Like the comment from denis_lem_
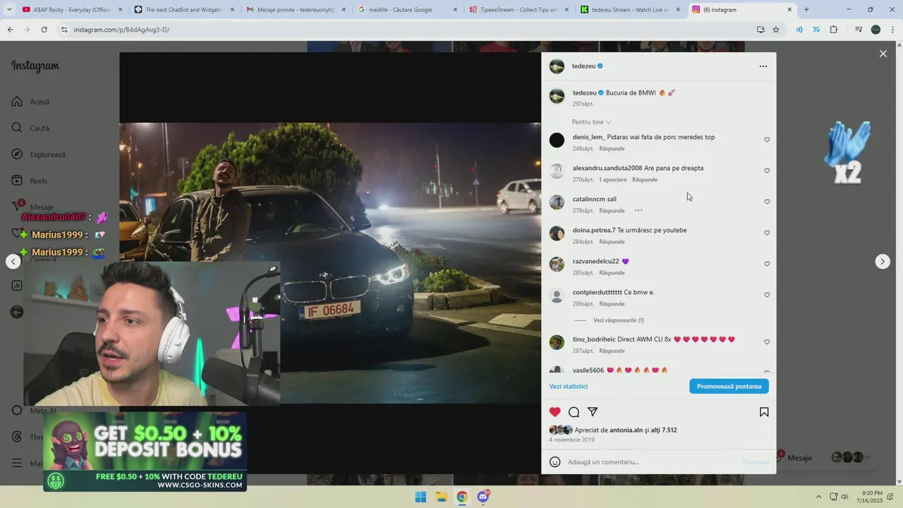The image size is (903, 508). 767,140
